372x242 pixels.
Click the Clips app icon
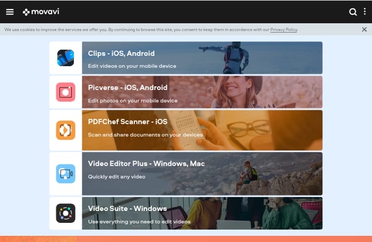(x=66, y=58)
